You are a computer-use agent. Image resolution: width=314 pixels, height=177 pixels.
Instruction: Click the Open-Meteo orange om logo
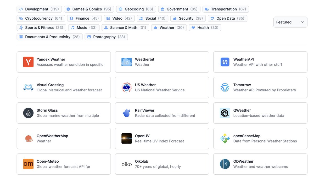pos(28,164)
